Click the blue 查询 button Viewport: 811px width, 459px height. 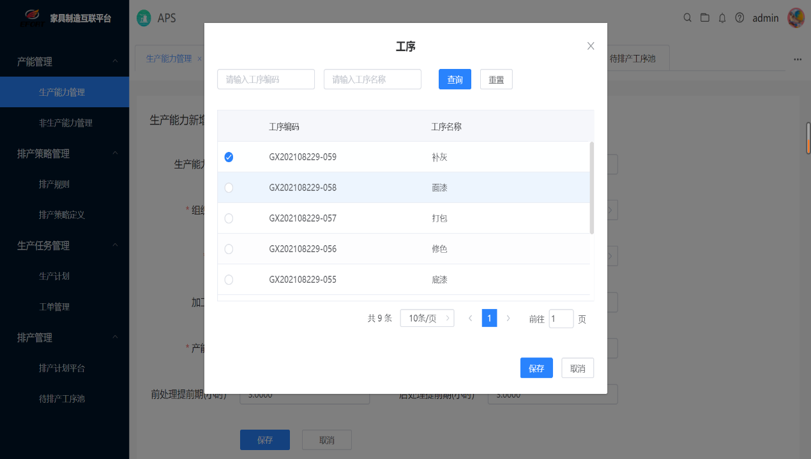pos(455,80)
